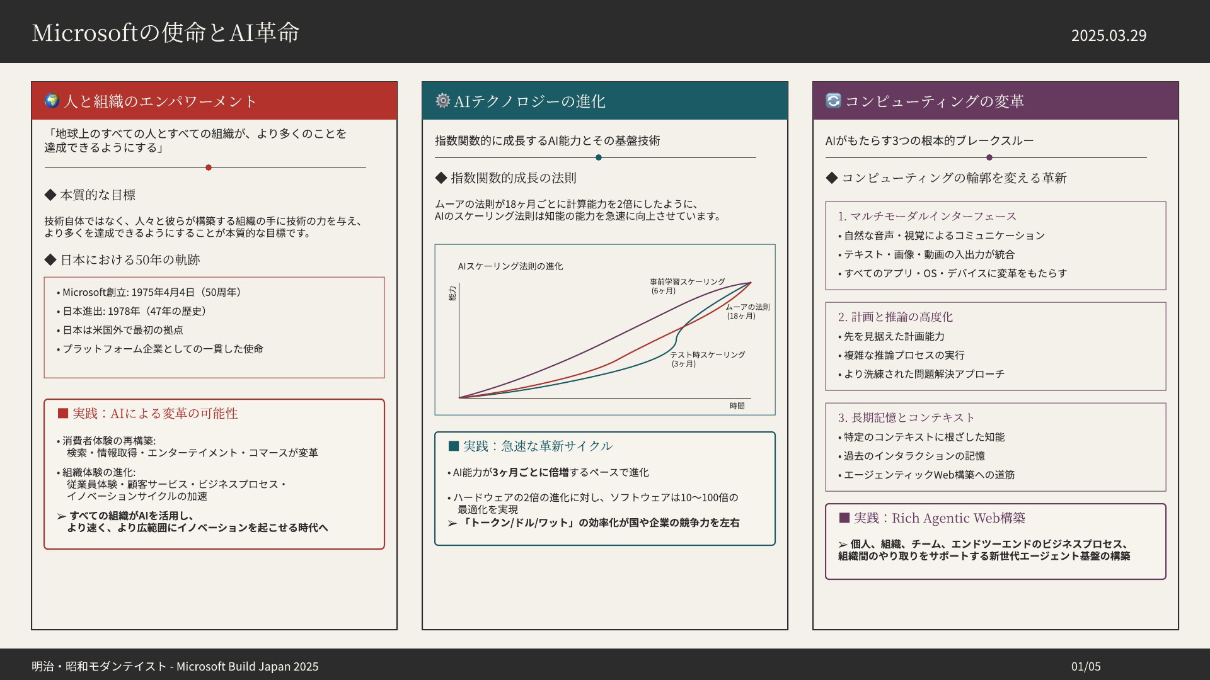
Task: Click the heading 1. マルチモーダルインターフェース
Action: (x=927, y=216)
